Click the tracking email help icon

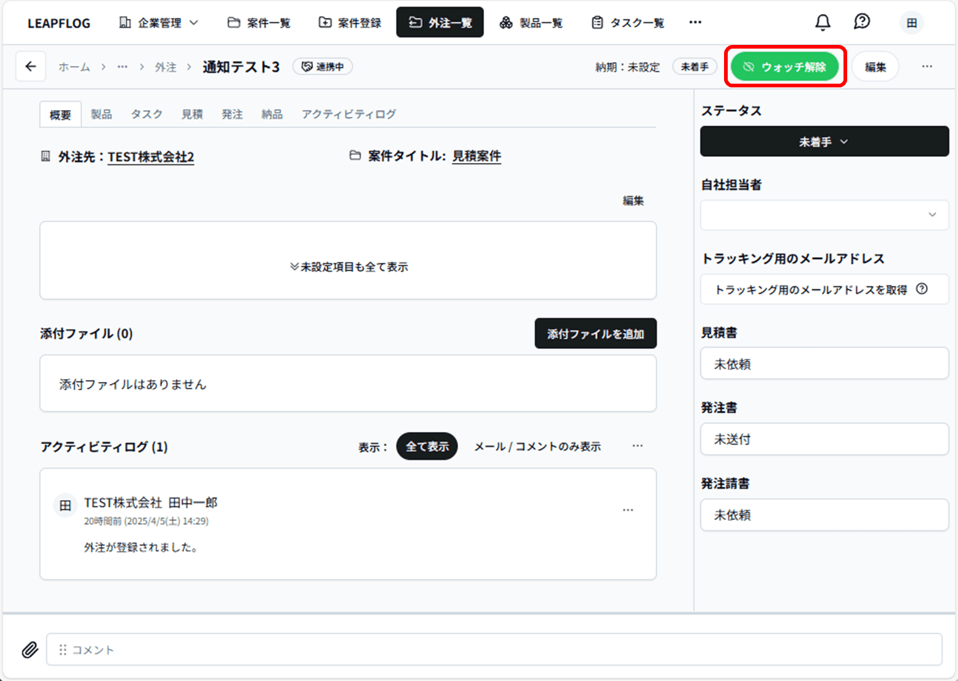click(x=922, y=289)
